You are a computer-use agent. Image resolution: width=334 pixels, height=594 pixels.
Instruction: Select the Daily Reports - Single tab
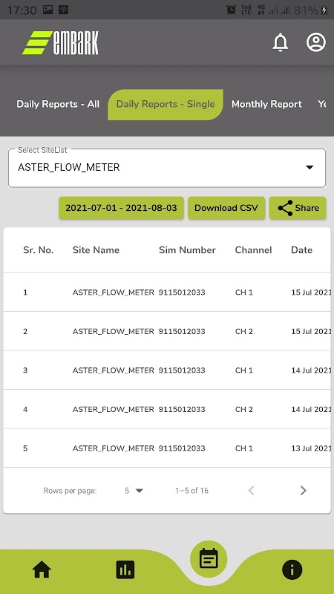click(166, 105)
